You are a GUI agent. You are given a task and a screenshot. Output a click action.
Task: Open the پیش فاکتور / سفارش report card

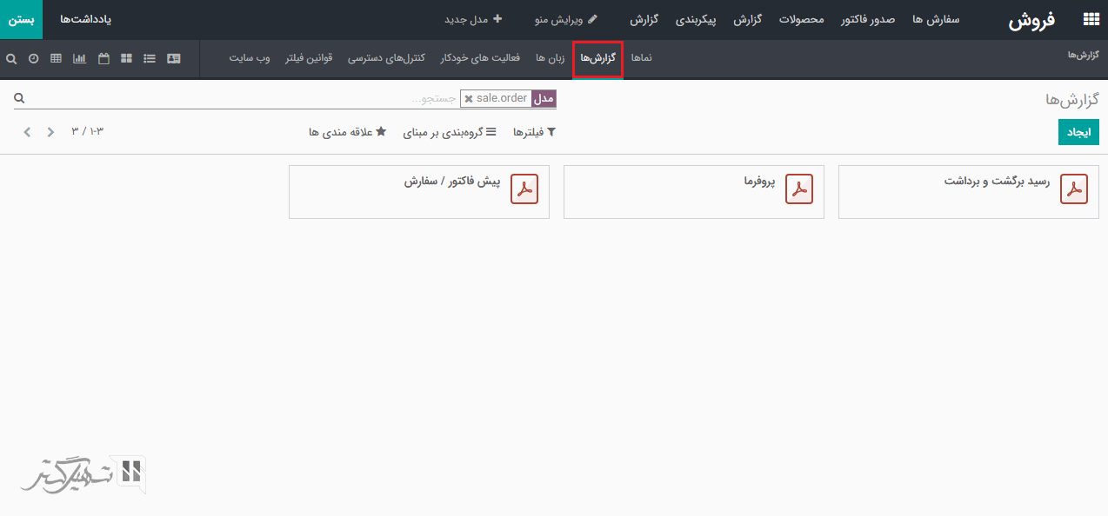point(419,192)
